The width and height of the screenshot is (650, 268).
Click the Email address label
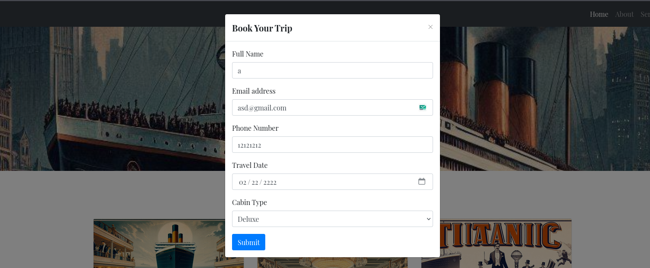(254, 91)
